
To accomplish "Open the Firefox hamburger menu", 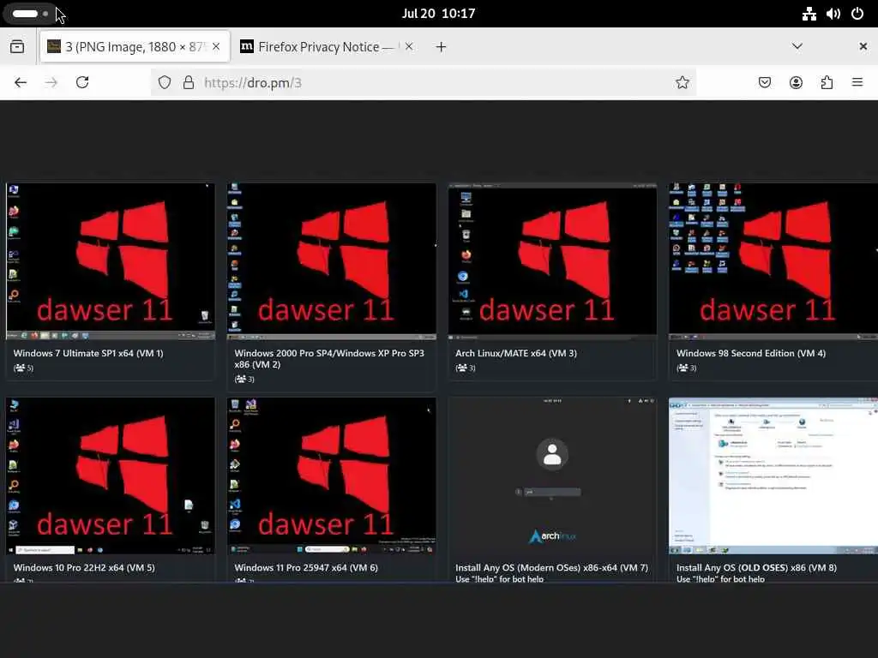I will [x=857, y=82].
